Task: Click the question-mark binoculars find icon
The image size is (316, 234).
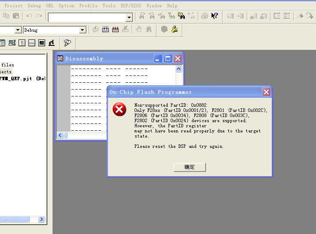Action: [172, 16]
